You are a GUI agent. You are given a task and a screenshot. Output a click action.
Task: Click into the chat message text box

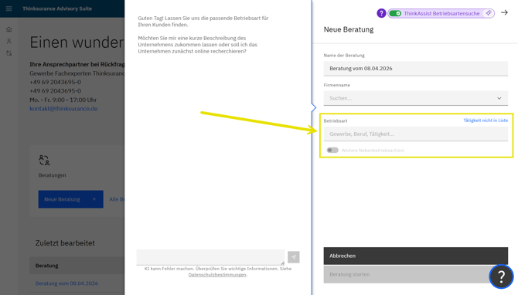(210, 257)
